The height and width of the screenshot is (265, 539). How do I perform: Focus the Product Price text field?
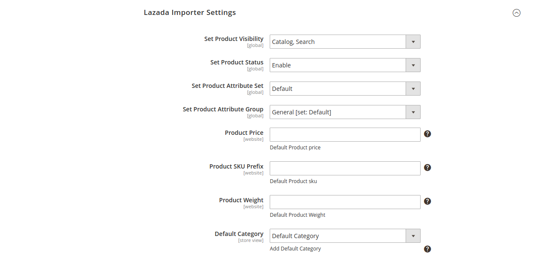[345, 135]
